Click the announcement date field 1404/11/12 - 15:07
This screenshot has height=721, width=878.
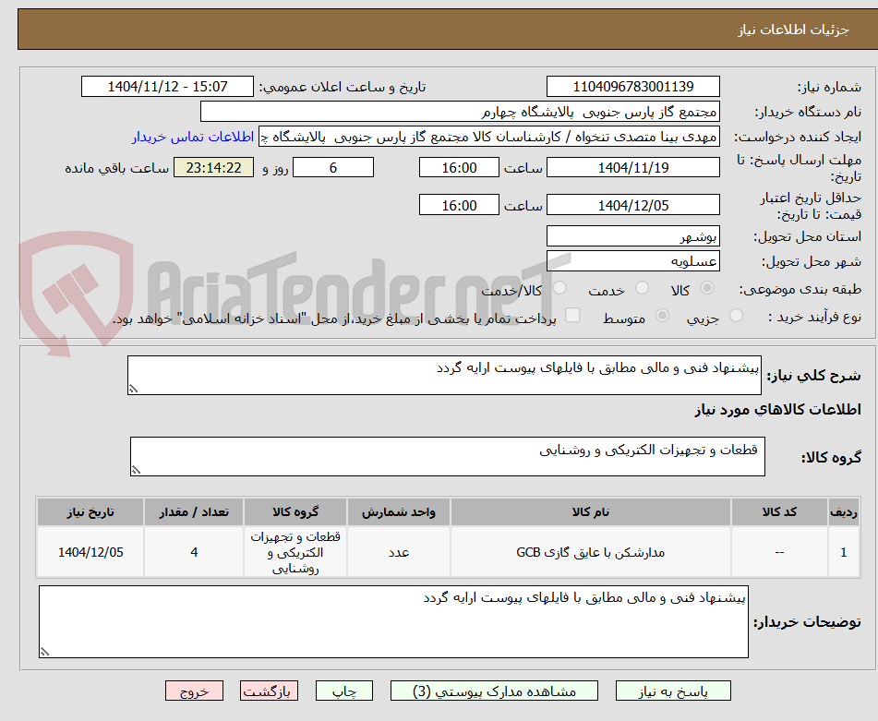[167, 87]
